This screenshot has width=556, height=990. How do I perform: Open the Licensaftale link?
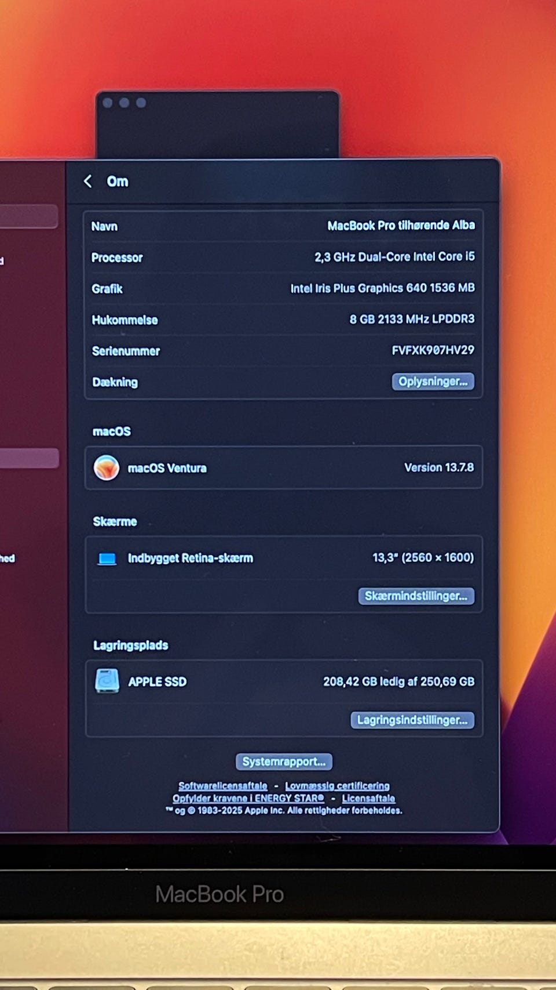pyautogui.click(x=368, y=799)
